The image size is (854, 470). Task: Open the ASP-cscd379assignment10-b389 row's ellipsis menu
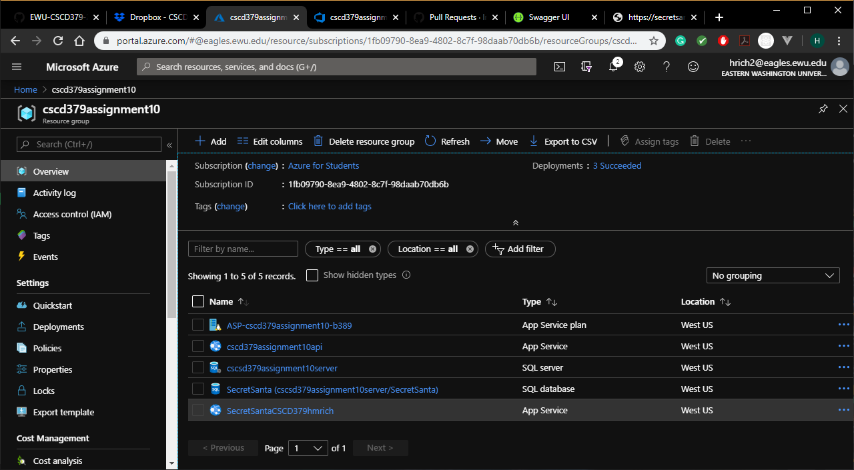tap(844, 325)
